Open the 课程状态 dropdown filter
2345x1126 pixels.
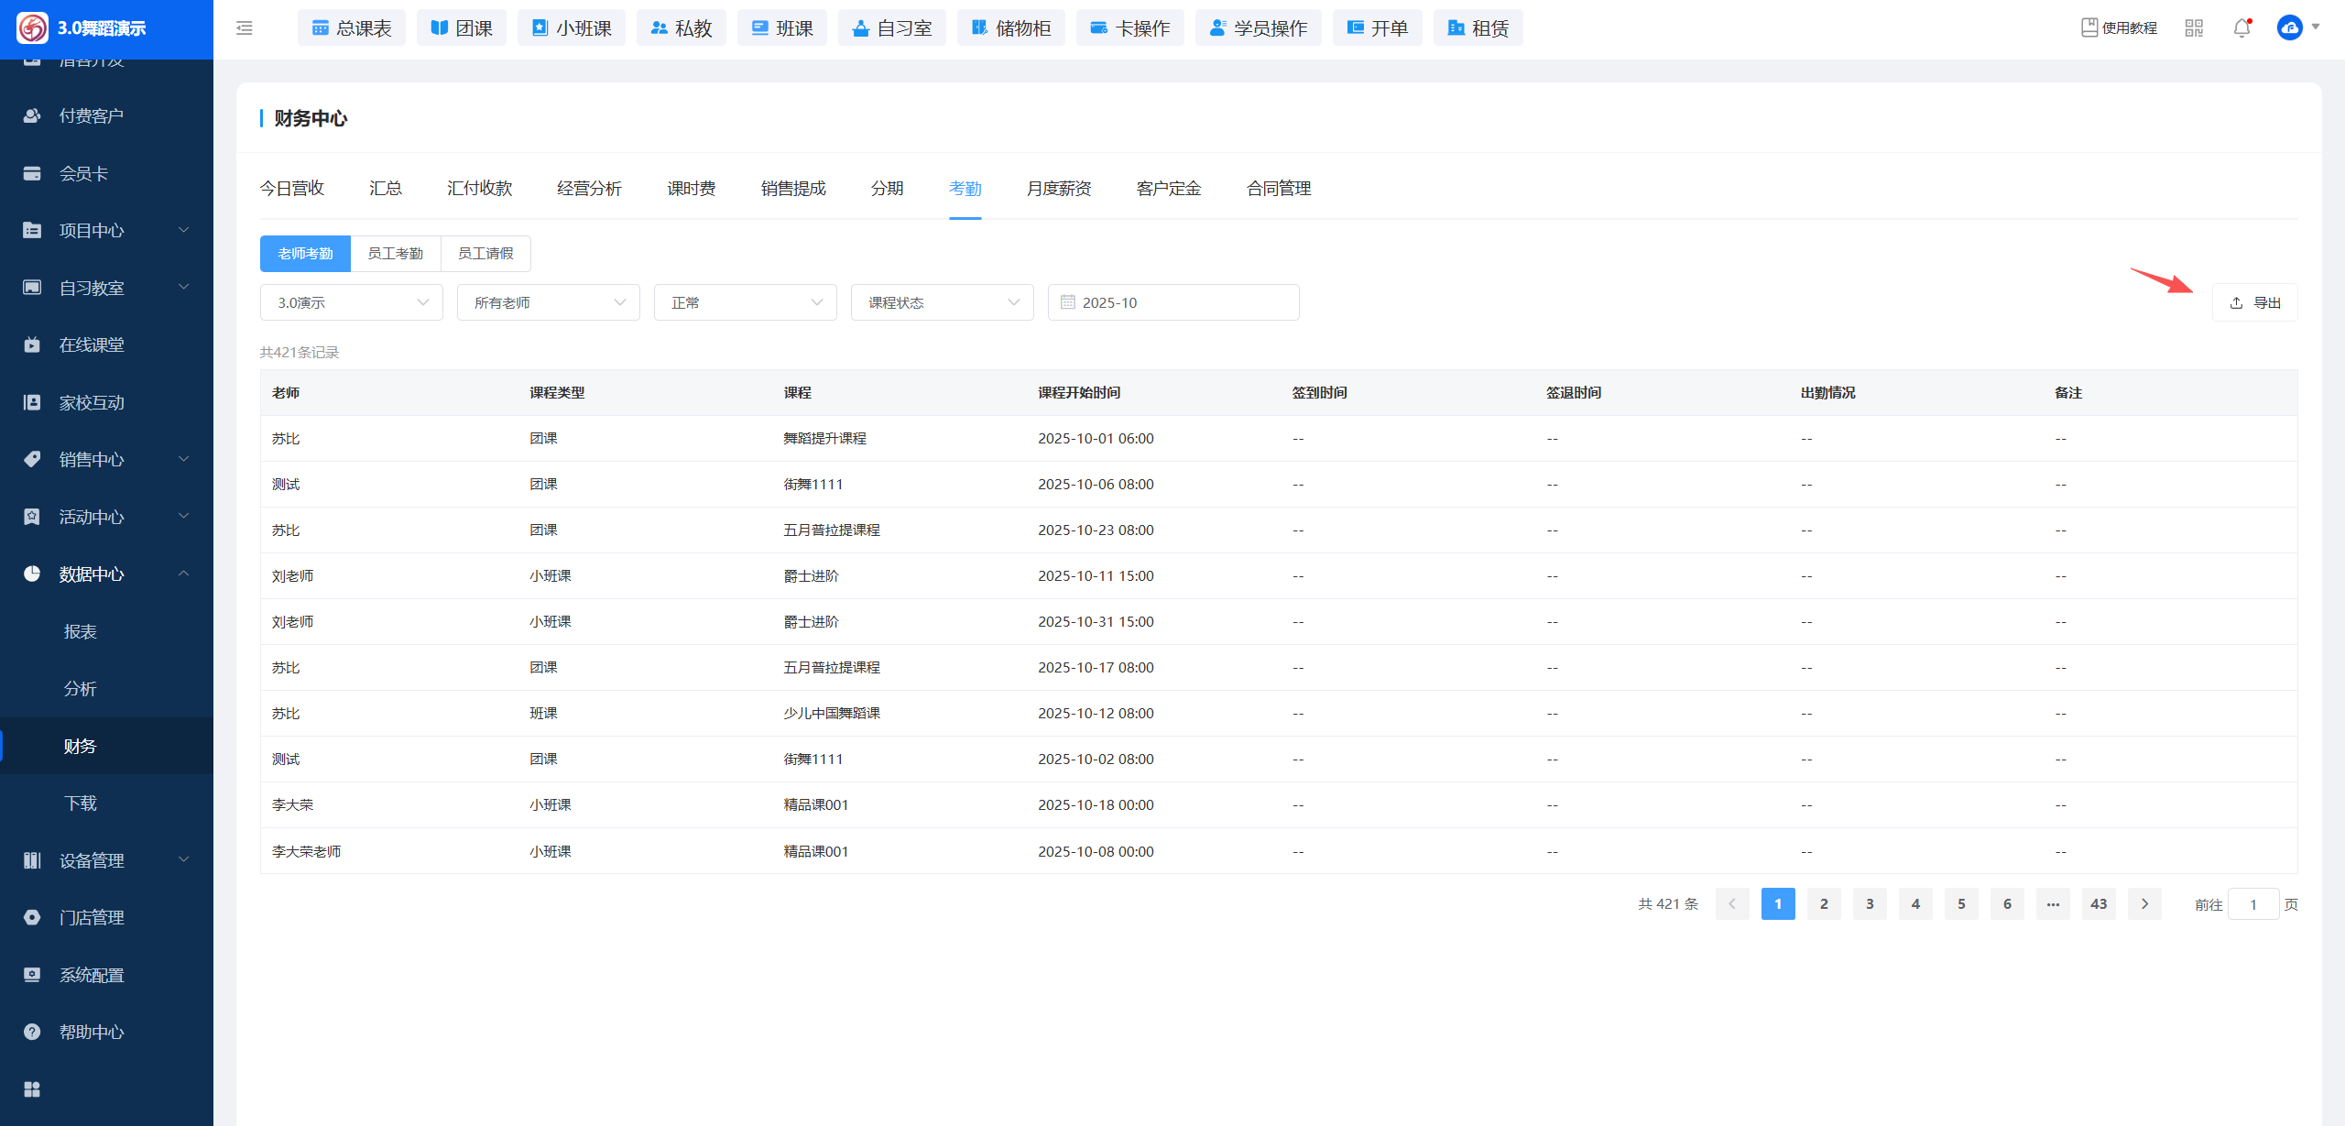tap(942, 302)
